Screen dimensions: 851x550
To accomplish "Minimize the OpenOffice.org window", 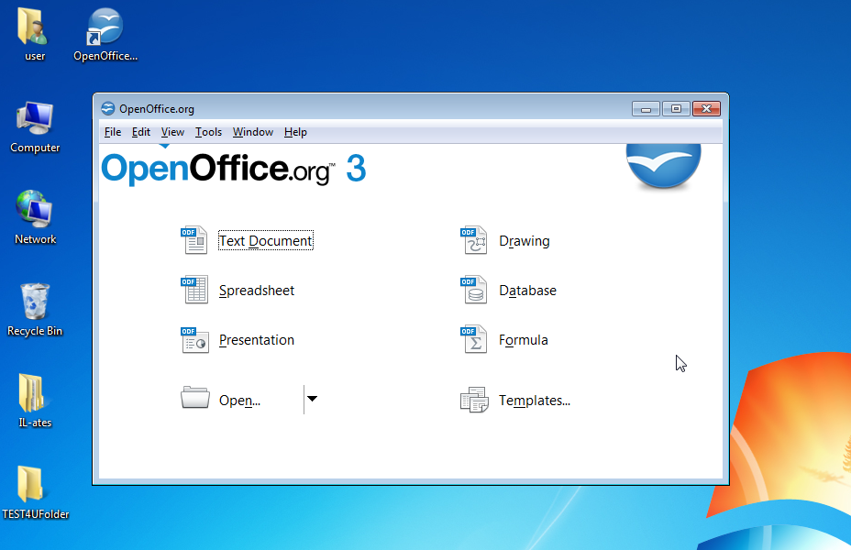I will tap(646, 109).
